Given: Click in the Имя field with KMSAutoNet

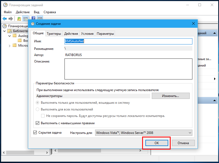Looking at the screenshot, I should pos(128,41).
